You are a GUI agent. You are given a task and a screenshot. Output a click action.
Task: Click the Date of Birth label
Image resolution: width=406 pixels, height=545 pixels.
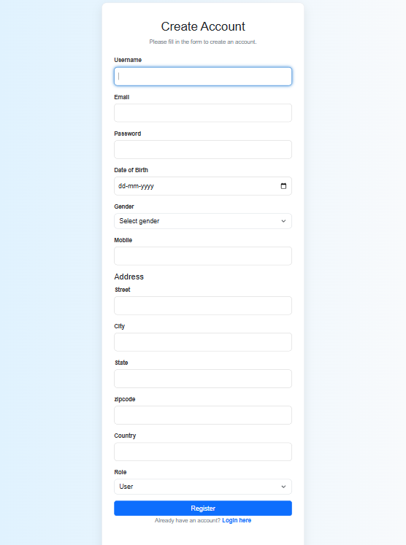(131, 170)
